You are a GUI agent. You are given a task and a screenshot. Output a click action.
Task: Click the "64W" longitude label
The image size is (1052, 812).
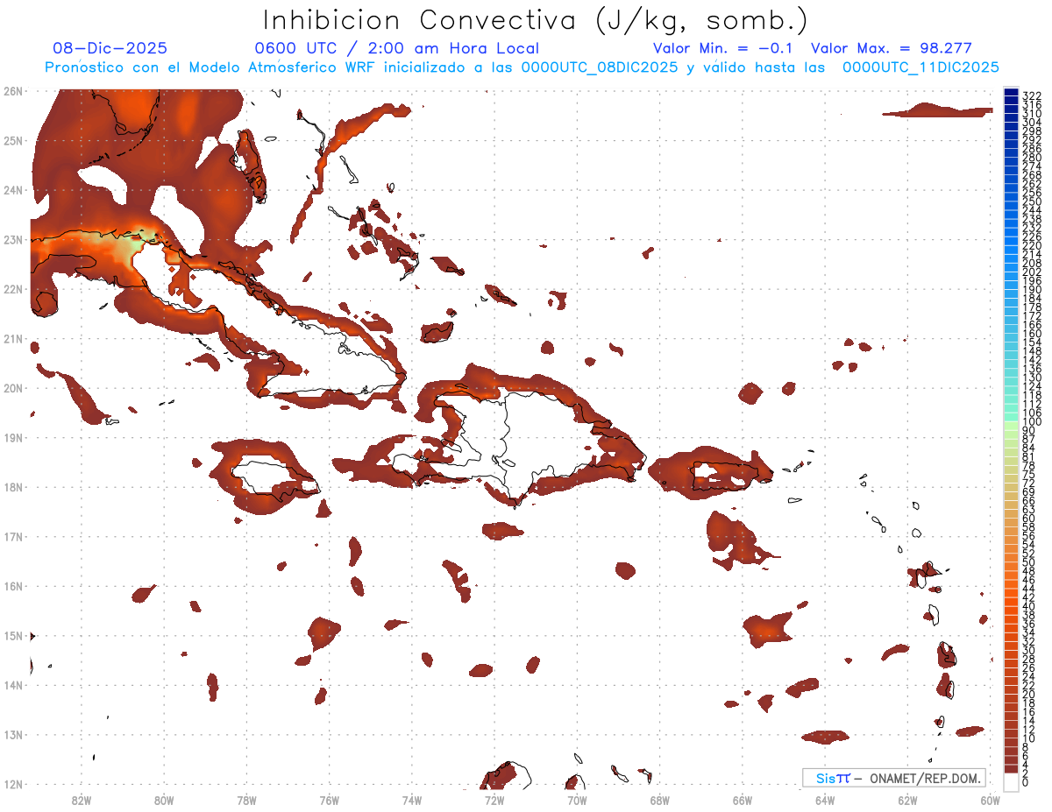point(825,800)
